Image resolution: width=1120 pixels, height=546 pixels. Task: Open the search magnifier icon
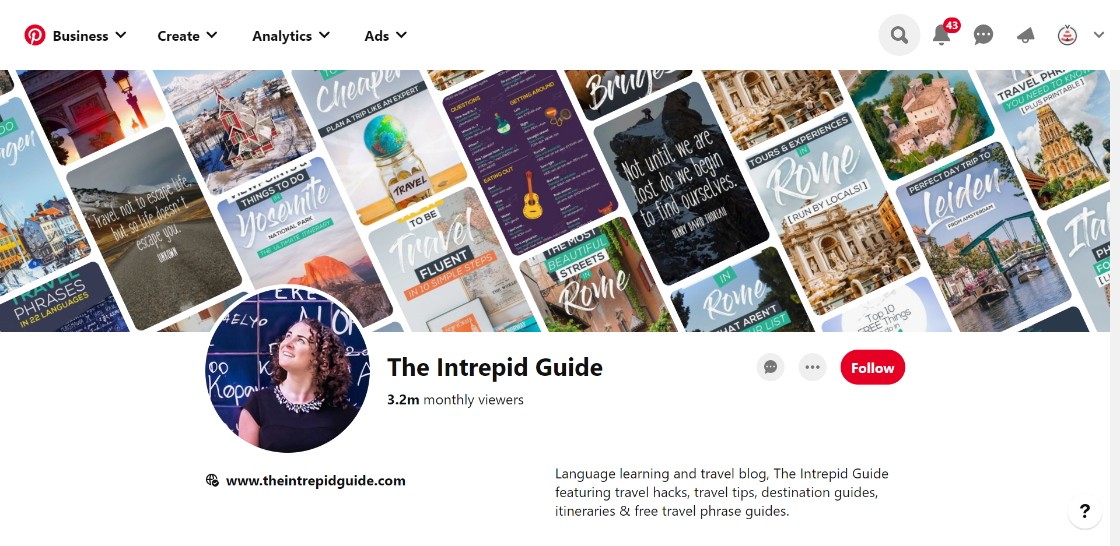[900, 35]
